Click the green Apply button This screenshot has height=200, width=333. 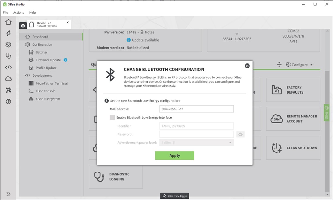pos(174,156)
